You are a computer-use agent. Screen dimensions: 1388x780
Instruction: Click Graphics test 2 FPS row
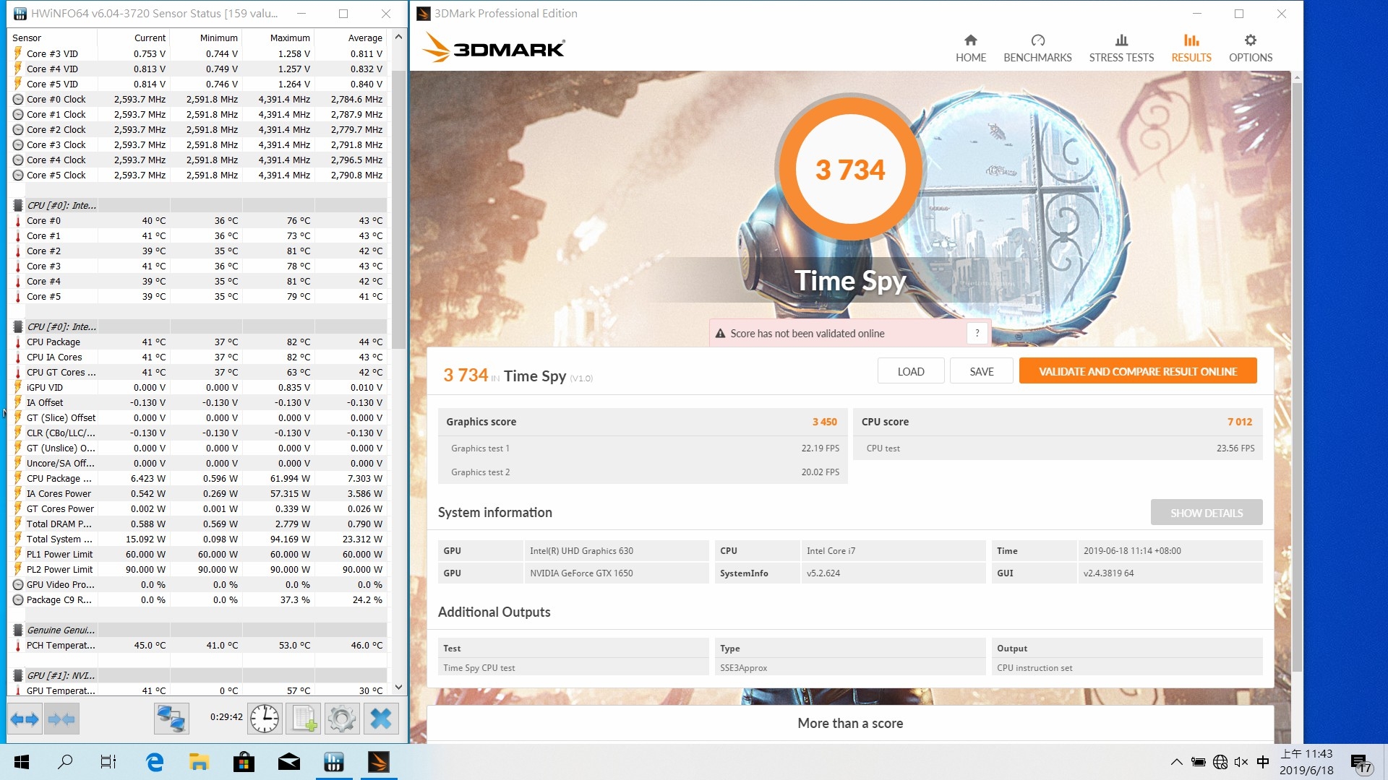643,472
